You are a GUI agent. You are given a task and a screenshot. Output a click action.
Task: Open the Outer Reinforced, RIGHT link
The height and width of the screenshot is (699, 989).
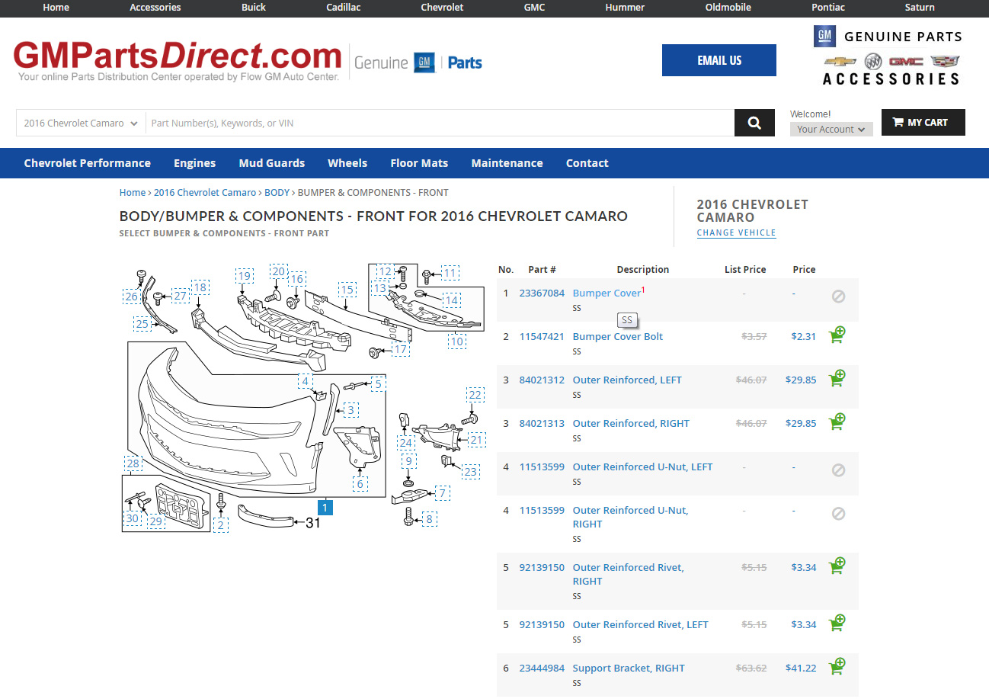[631, 424]
